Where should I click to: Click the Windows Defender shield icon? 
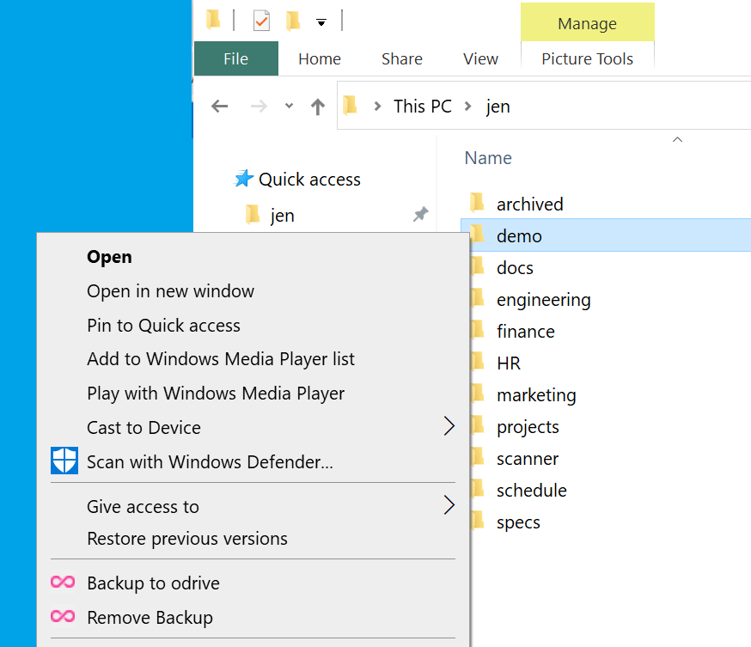[x=64, y=461]
